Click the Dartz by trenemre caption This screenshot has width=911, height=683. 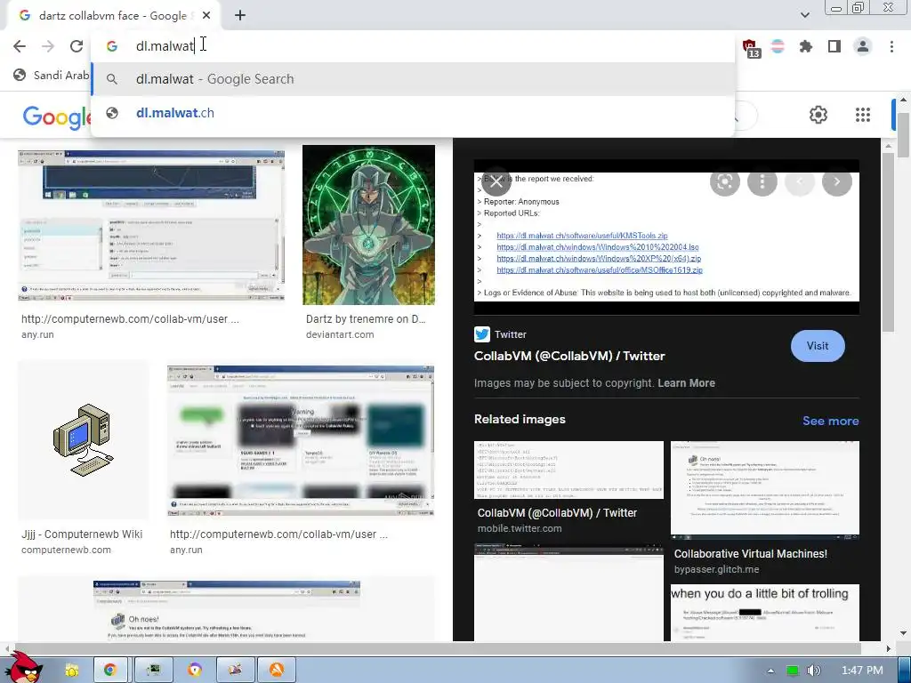(366, 319)
